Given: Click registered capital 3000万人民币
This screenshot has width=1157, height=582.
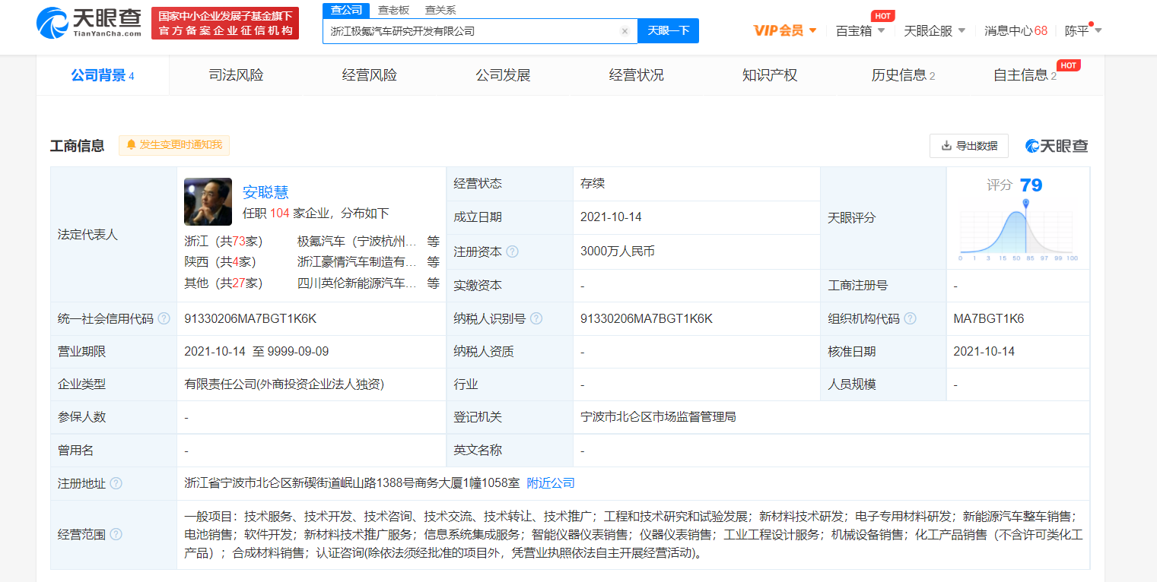Looking at the screenshot, I should click(x=617, y=251).
